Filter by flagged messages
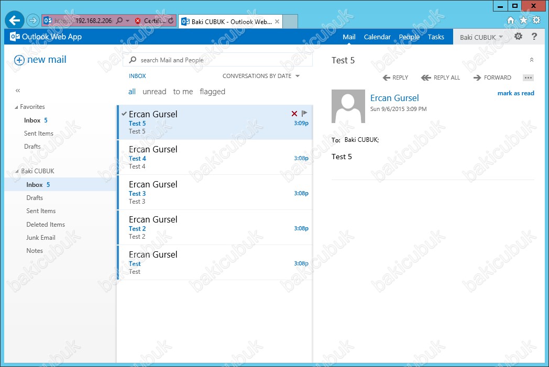Viewport: 549px width, 367px height. click(213, 92)
